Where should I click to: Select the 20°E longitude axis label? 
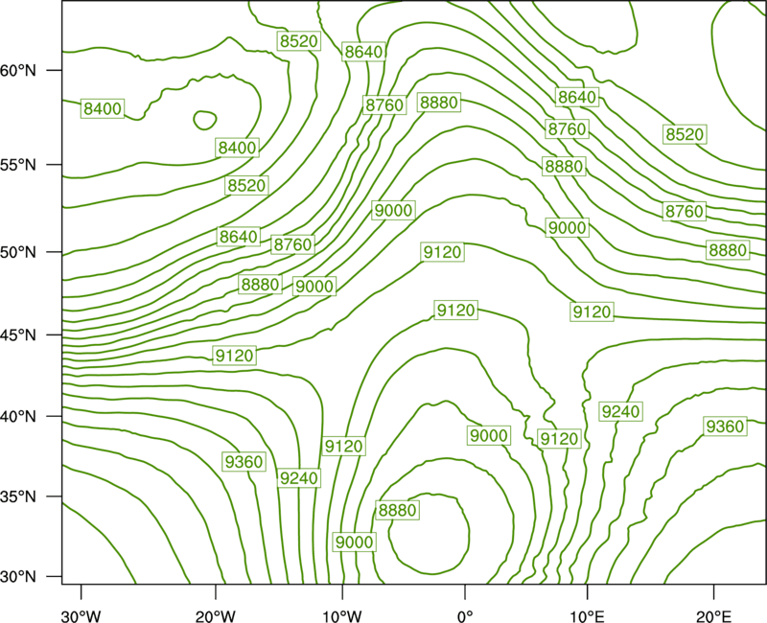tap(713, 616)
